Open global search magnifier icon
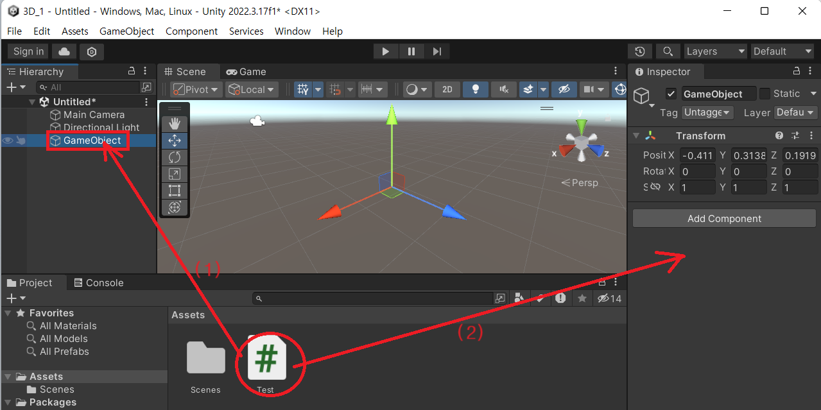This screenshot has width=821, height=410. coord(668,51)
